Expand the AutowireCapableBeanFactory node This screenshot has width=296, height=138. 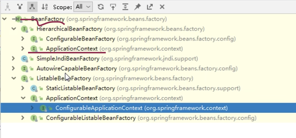click(13, 68)
